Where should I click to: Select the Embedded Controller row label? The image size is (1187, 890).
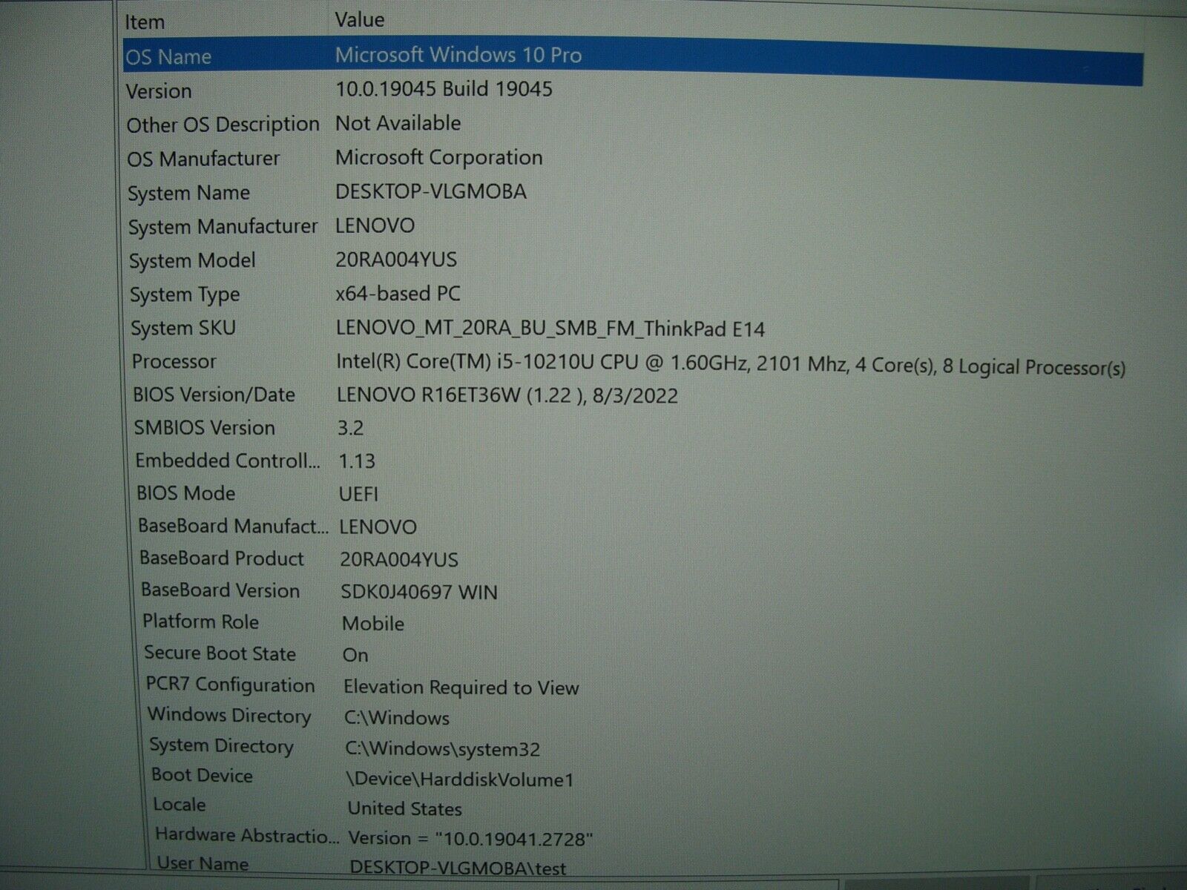coord(228,461)
